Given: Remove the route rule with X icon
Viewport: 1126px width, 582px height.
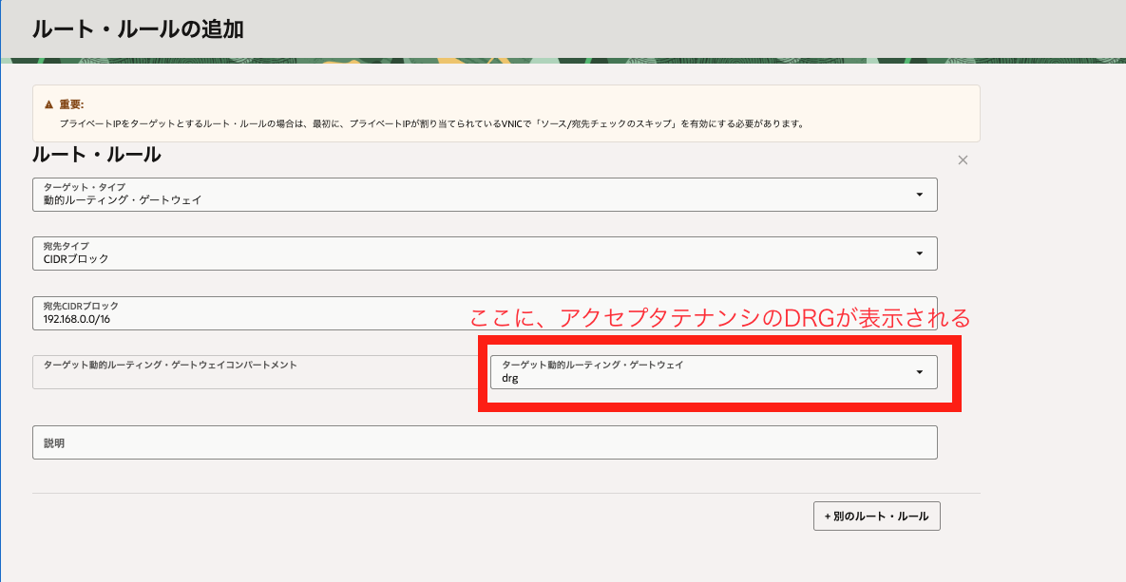Looking at the screenshot, I should (x=963, y=160).
